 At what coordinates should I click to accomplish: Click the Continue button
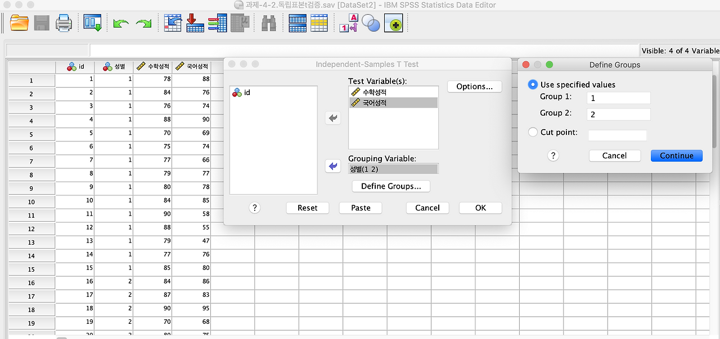click(677, 155)
